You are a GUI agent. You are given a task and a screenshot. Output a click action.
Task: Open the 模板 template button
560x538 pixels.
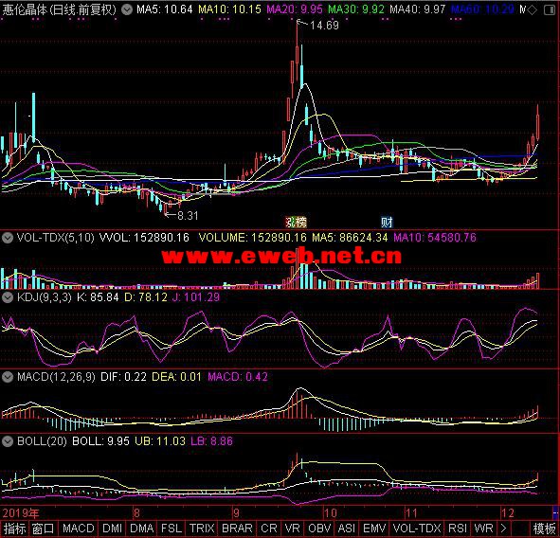pyautogui.click(x=544, y=528)
